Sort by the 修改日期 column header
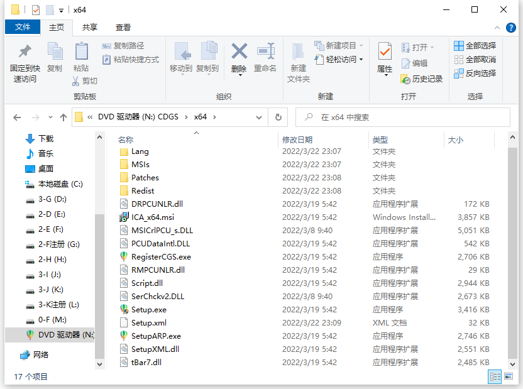523x389 pixels. [x=297, y=140]
